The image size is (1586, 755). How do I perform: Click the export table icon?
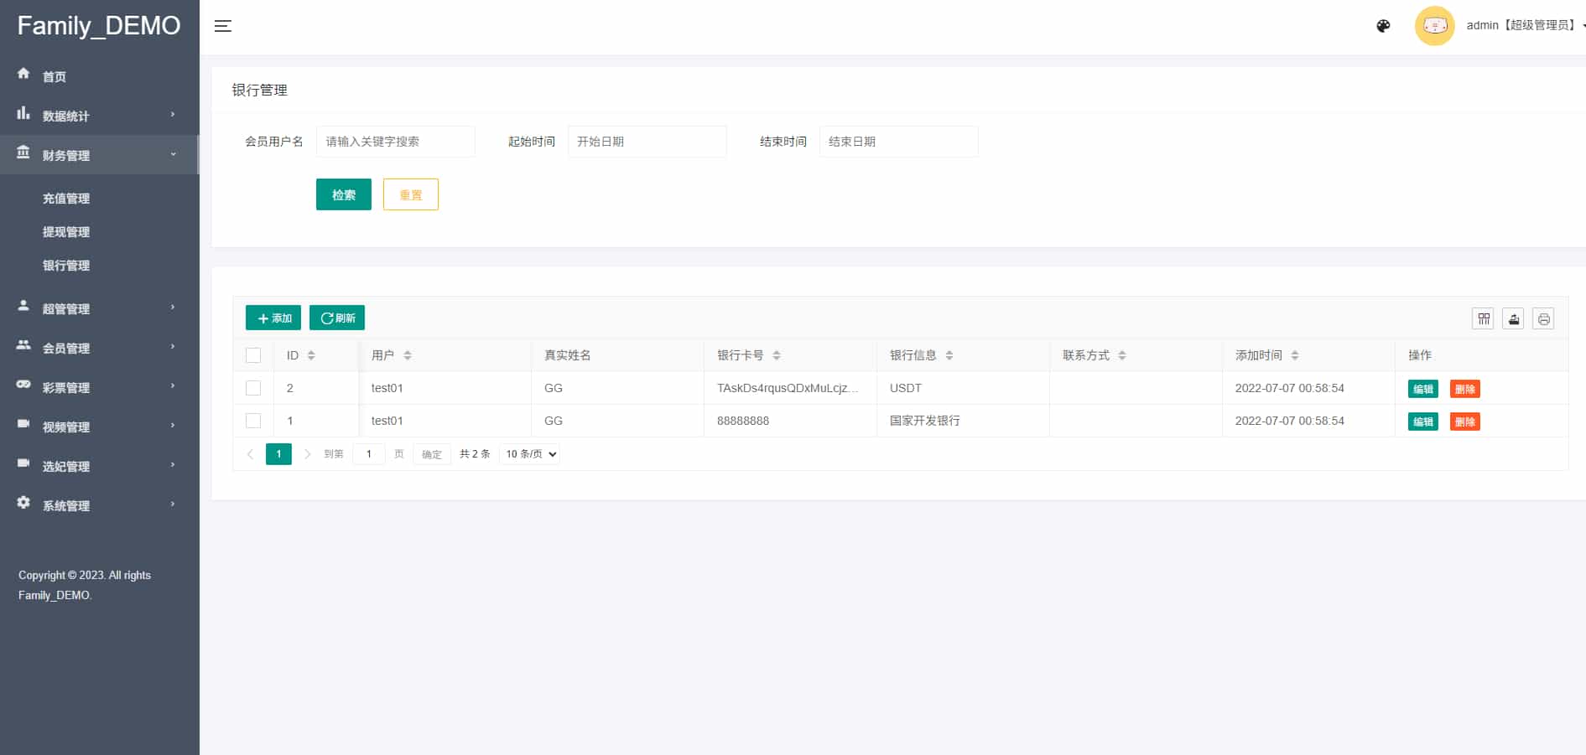1513,318
